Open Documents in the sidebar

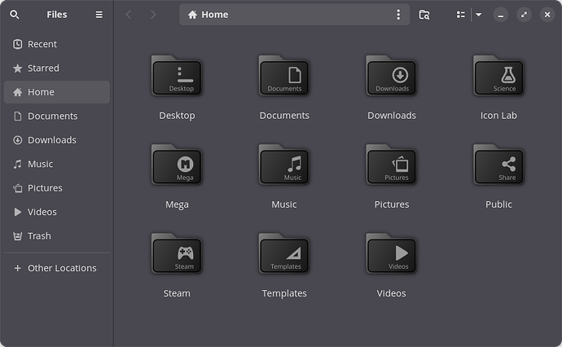pos(57,116)
